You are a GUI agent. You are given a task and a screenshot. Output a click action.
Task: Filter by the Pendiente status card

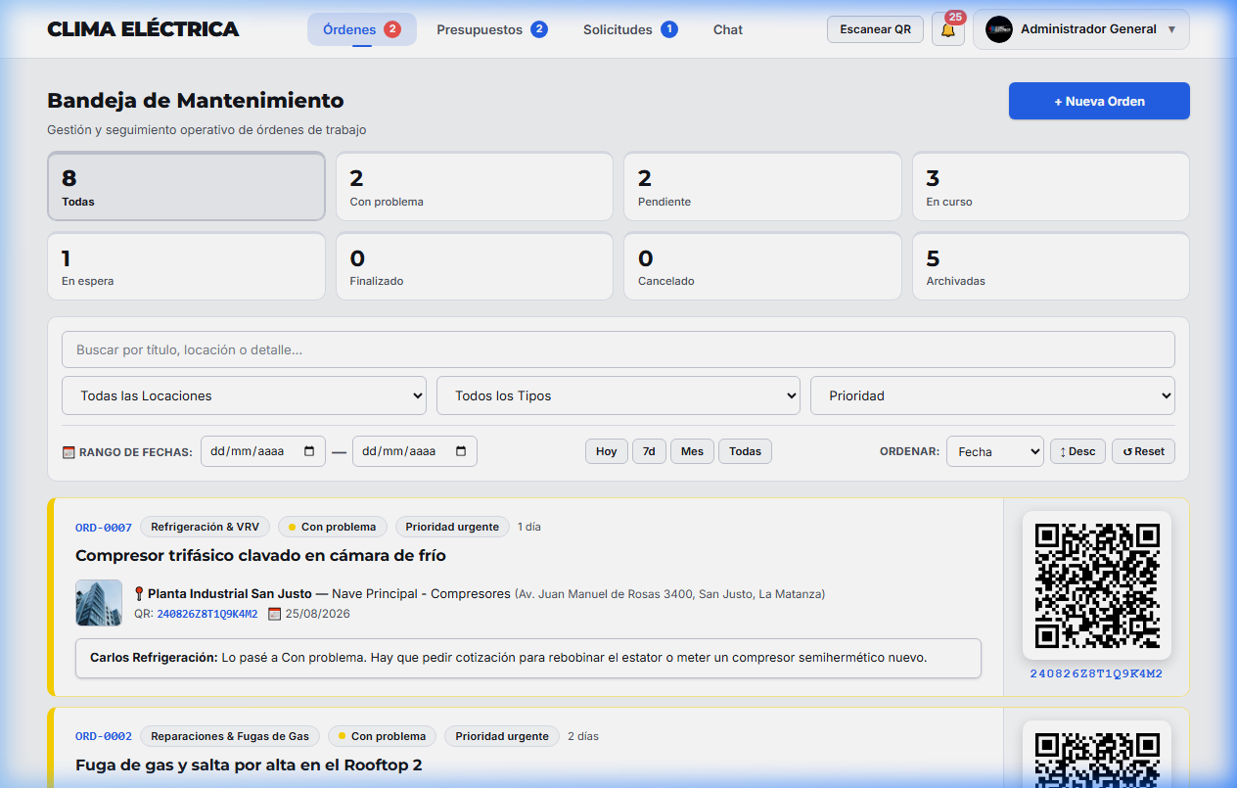[762, 186]
